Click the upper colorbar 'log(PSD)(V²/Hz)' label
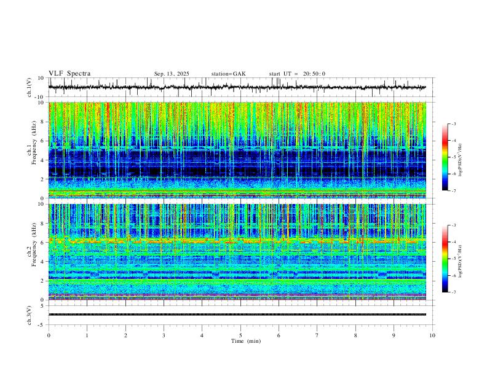The image size is (487, 376). pyautogui.click(x=461, y=160)
